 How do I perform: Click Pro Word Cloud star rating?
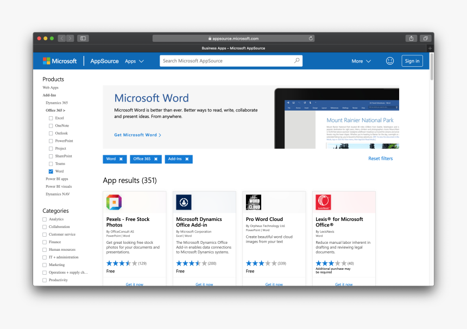tap(261, 263)
